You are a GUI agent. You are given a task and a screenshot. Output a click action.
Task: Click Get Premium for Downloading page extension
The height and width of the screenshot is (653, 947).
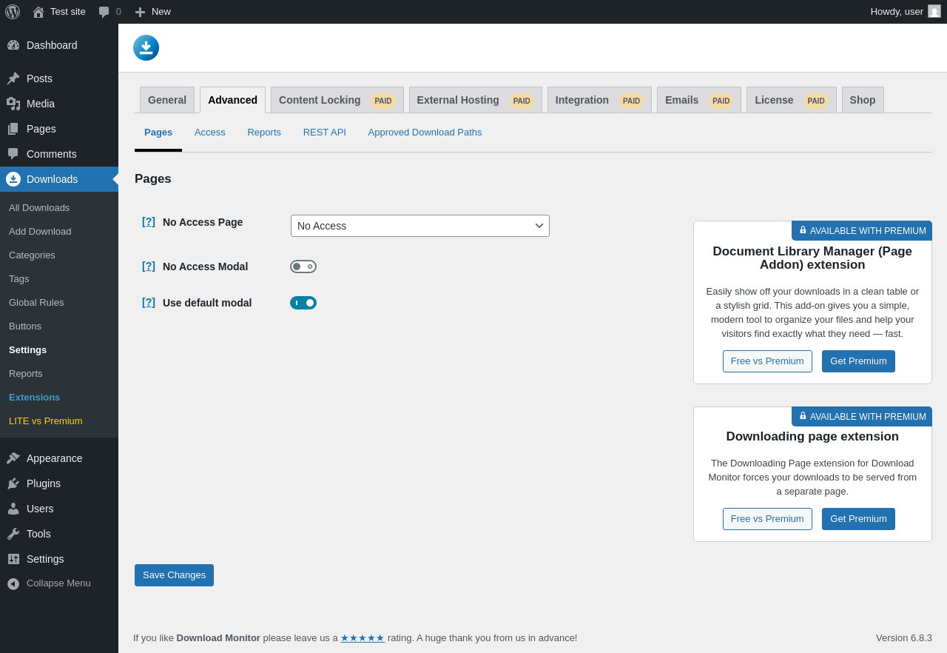(858, 519)
